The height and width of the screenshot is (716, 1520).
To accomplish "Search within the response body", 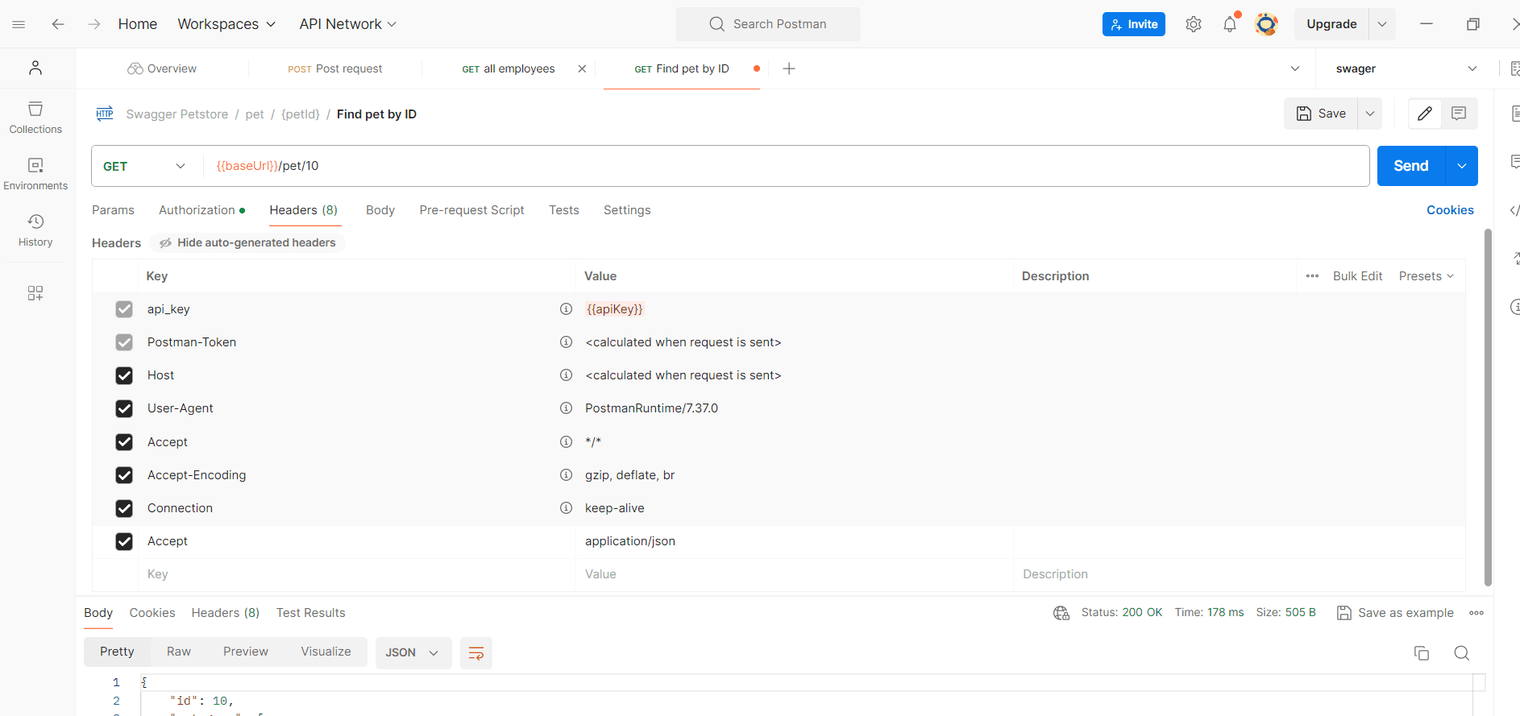I will [1462, 653].
